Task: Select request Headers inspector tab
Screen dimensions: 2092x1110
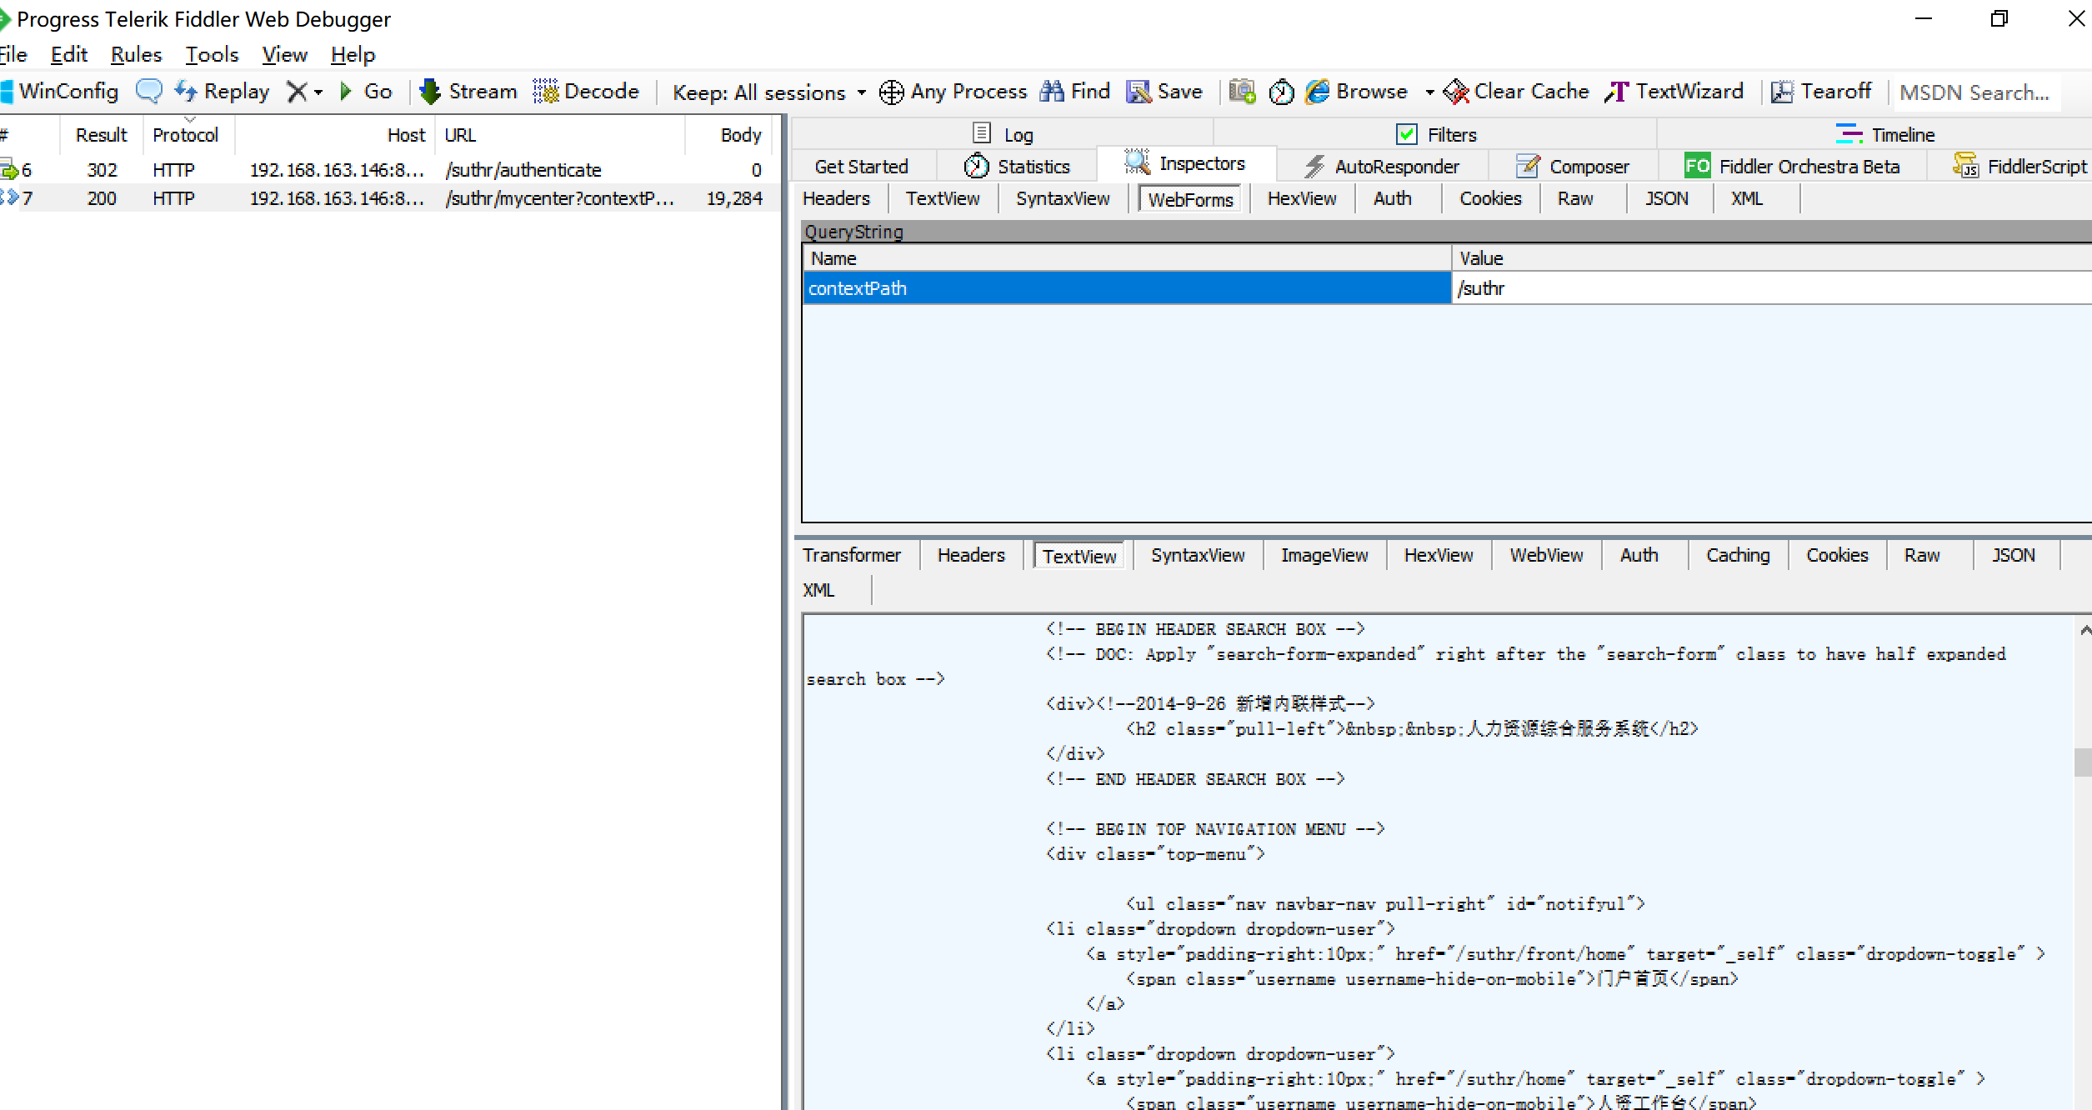Action: point(837,199)
